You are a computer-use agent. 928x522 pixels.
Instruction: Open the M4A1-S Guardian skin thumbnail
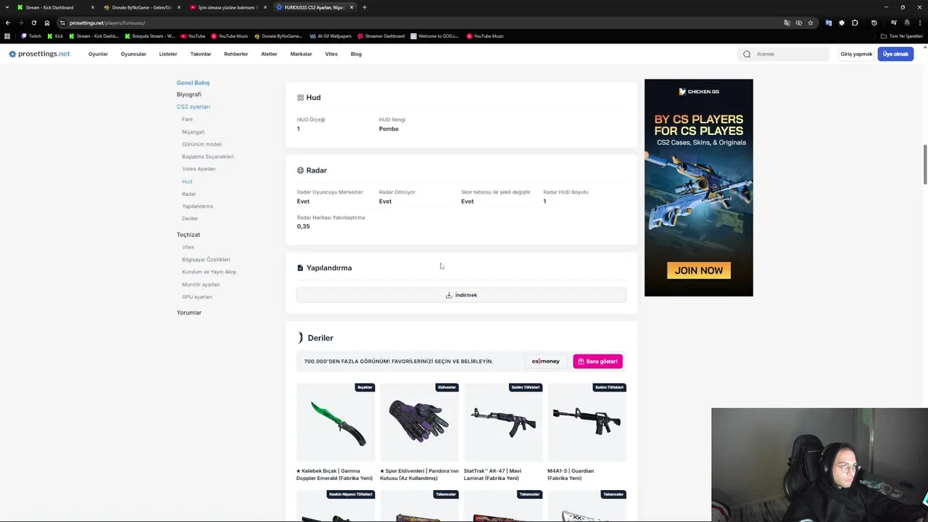tap(587, 422)
